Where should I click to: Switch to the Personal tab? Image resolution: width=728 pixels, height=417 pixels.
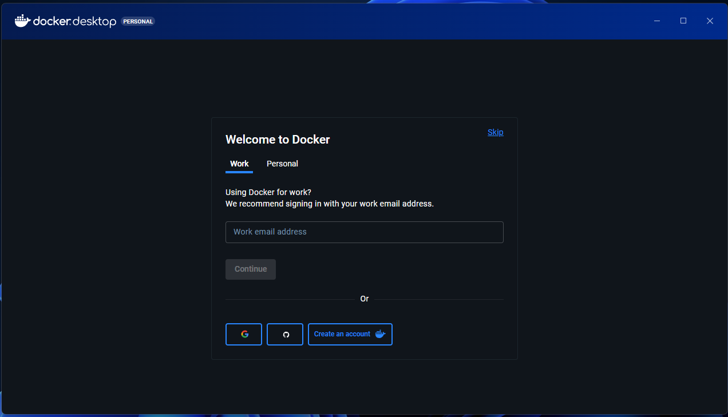pyautogui.click(x=282, y=164)
